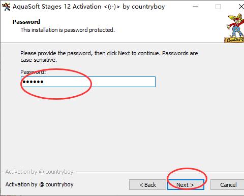Click the greyed 'Activation by @ countryboy' divider label

click(39, 172)
